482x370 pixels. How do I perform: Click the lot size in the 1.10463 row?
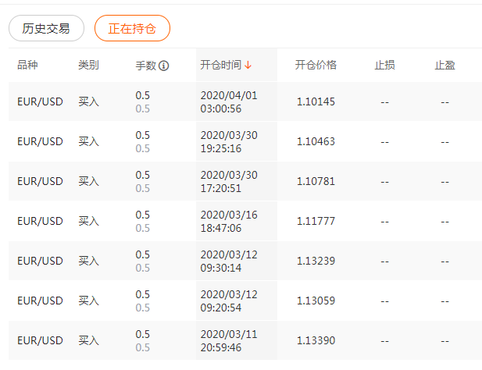pyautogui.click(x=143, y=142)
